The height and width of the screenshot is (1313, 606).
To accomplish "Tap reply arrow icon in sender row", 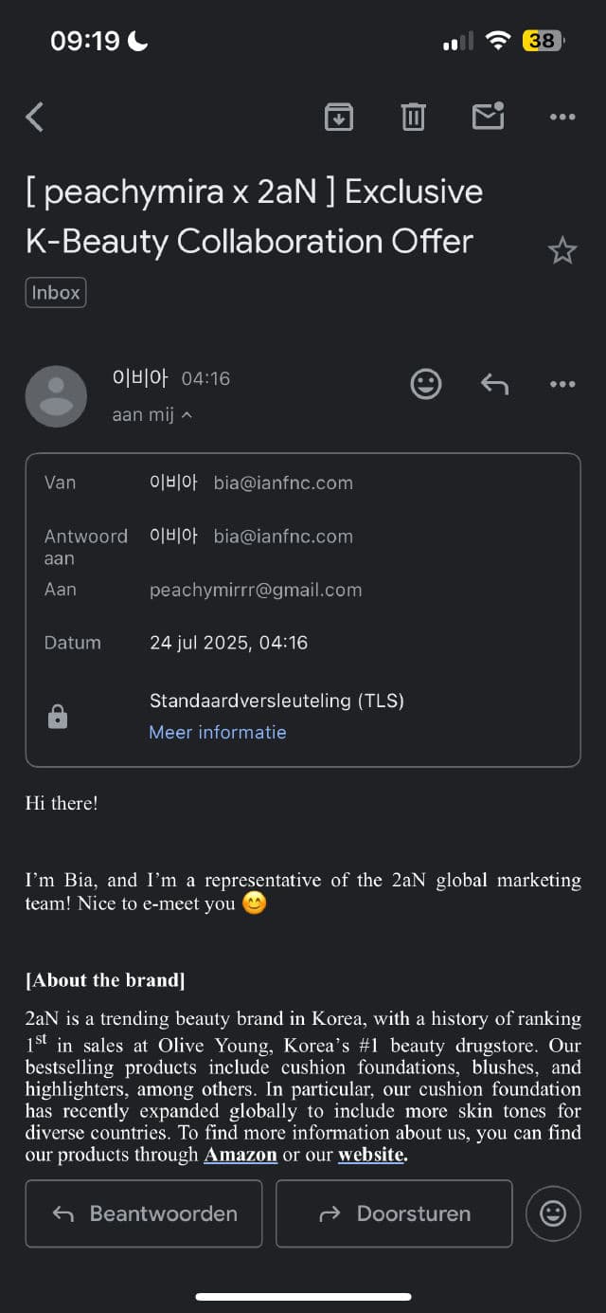I will [494, 384].
